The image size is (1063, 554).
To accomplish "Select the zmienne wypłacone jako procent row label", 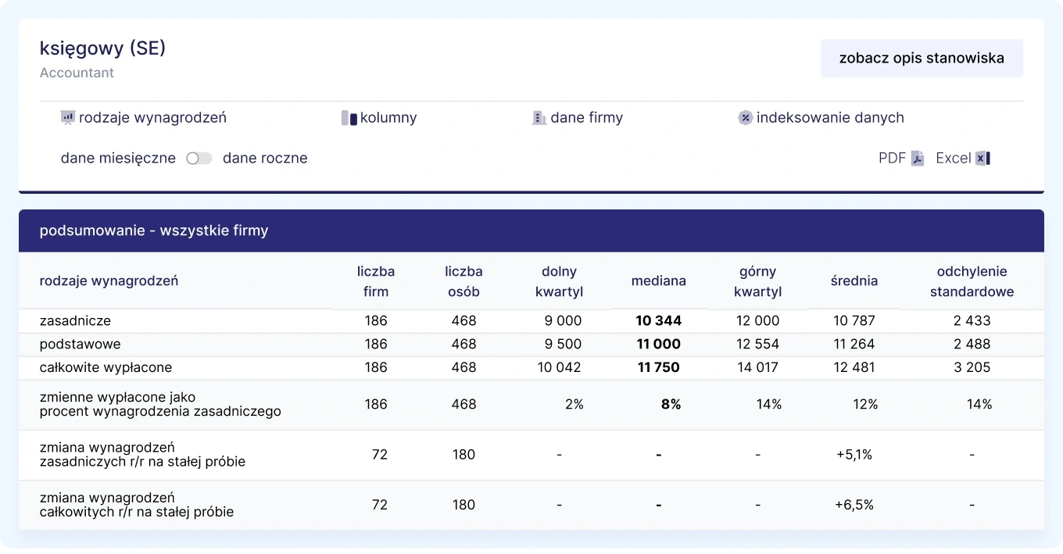I will tap(160, 404).
